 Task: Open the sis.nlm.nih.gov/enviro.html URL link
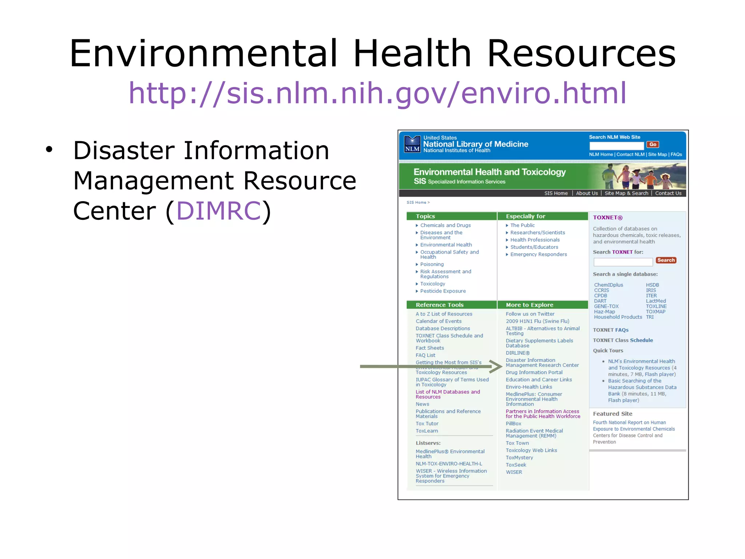point(377,93)
